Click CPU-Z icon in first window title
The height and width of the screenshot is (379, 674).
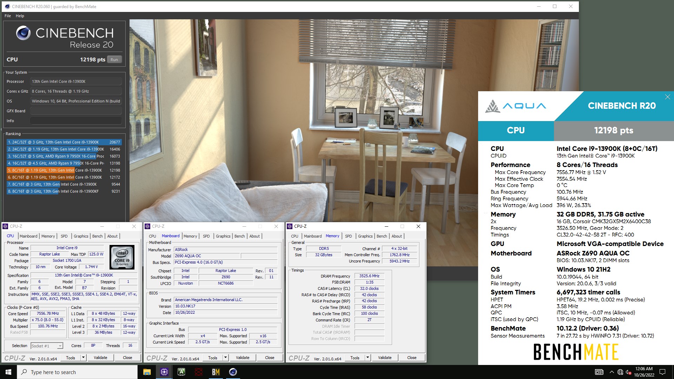pyautogui.click(x=6, y=226)
